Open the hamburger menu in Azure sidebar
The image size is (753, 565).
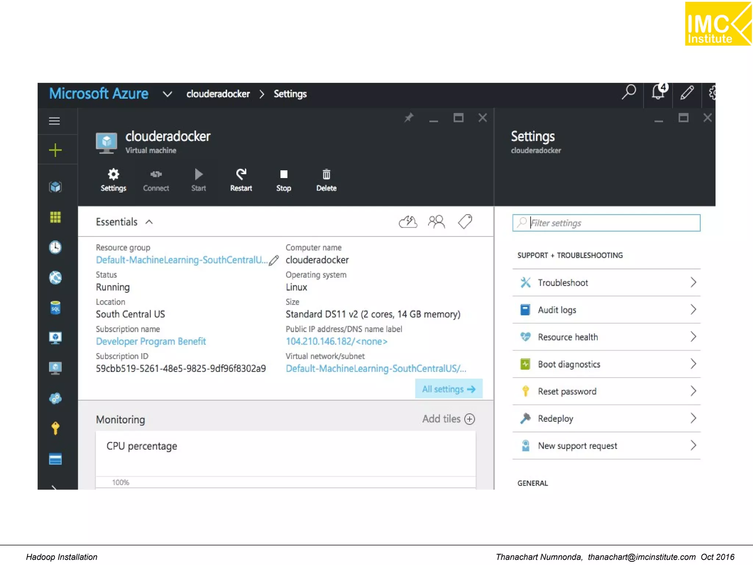54,121
